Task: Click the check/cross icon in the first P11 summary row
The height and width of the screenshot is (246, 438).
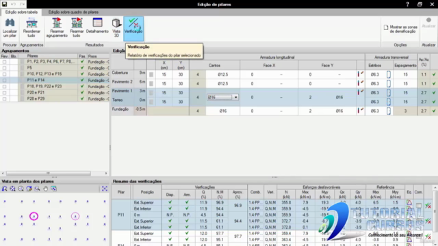Action: pyautogui.click(x=428, y=206)
